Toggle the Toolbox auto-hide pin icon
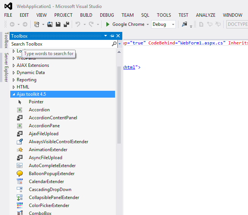 tap(112, 36)
